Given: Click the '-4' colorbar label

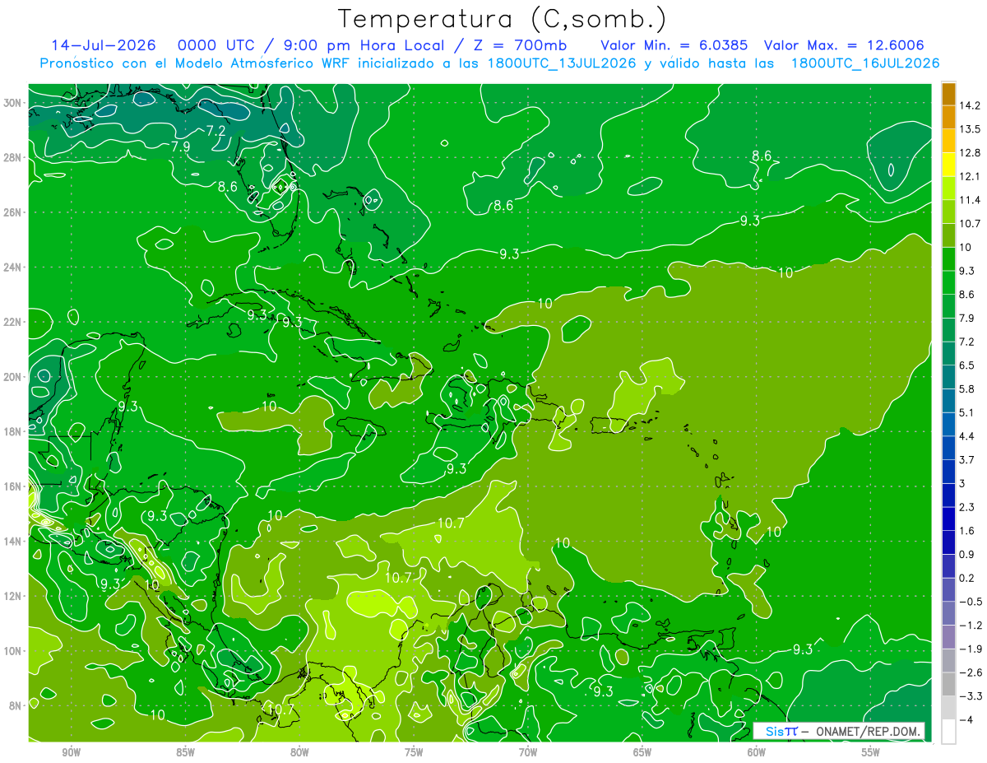Looking at the screenshot, I should tap(966, 719).
